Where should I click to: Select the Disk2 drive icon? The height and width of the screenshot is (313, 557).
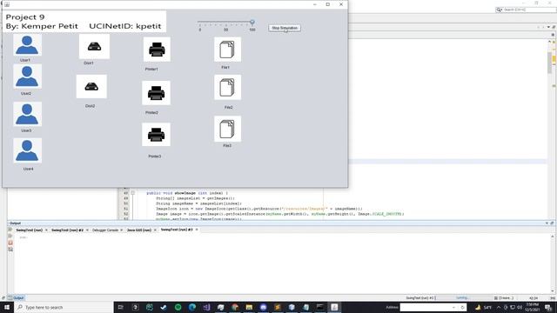click(x=91, y=87)
